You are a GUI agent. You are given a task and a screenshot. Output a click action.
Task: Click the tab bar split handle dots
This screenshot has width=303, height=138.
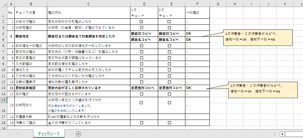coord(275,134)
